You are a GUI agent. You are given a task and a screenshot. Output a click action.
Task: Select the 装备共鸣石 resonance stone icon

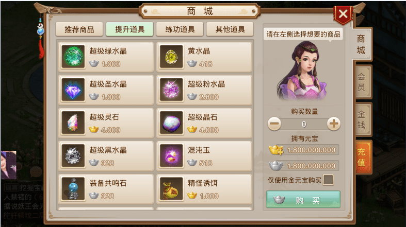pyautogui.click(x=73, y=189)
